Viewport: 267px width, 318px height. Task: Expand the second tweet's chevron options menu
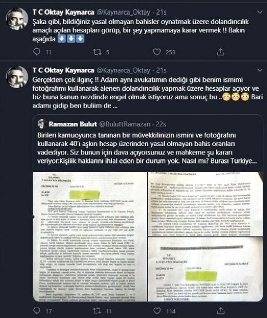[x=259, y=70]
